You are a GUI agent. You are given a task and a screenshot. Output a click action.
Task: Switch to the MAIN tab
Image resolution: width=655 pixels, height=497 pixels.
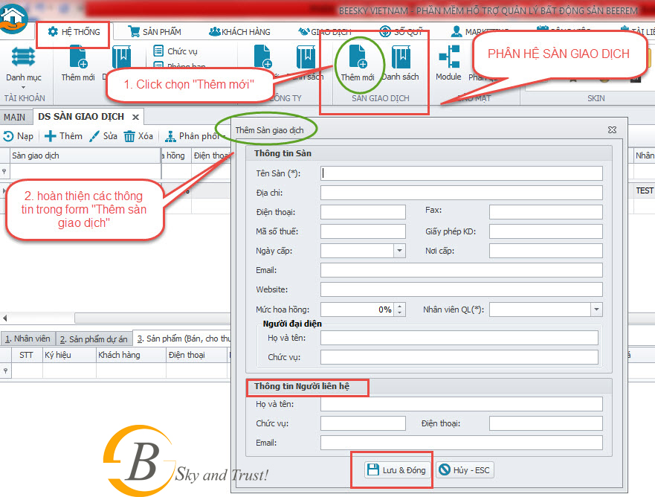[x=15, y=117]
